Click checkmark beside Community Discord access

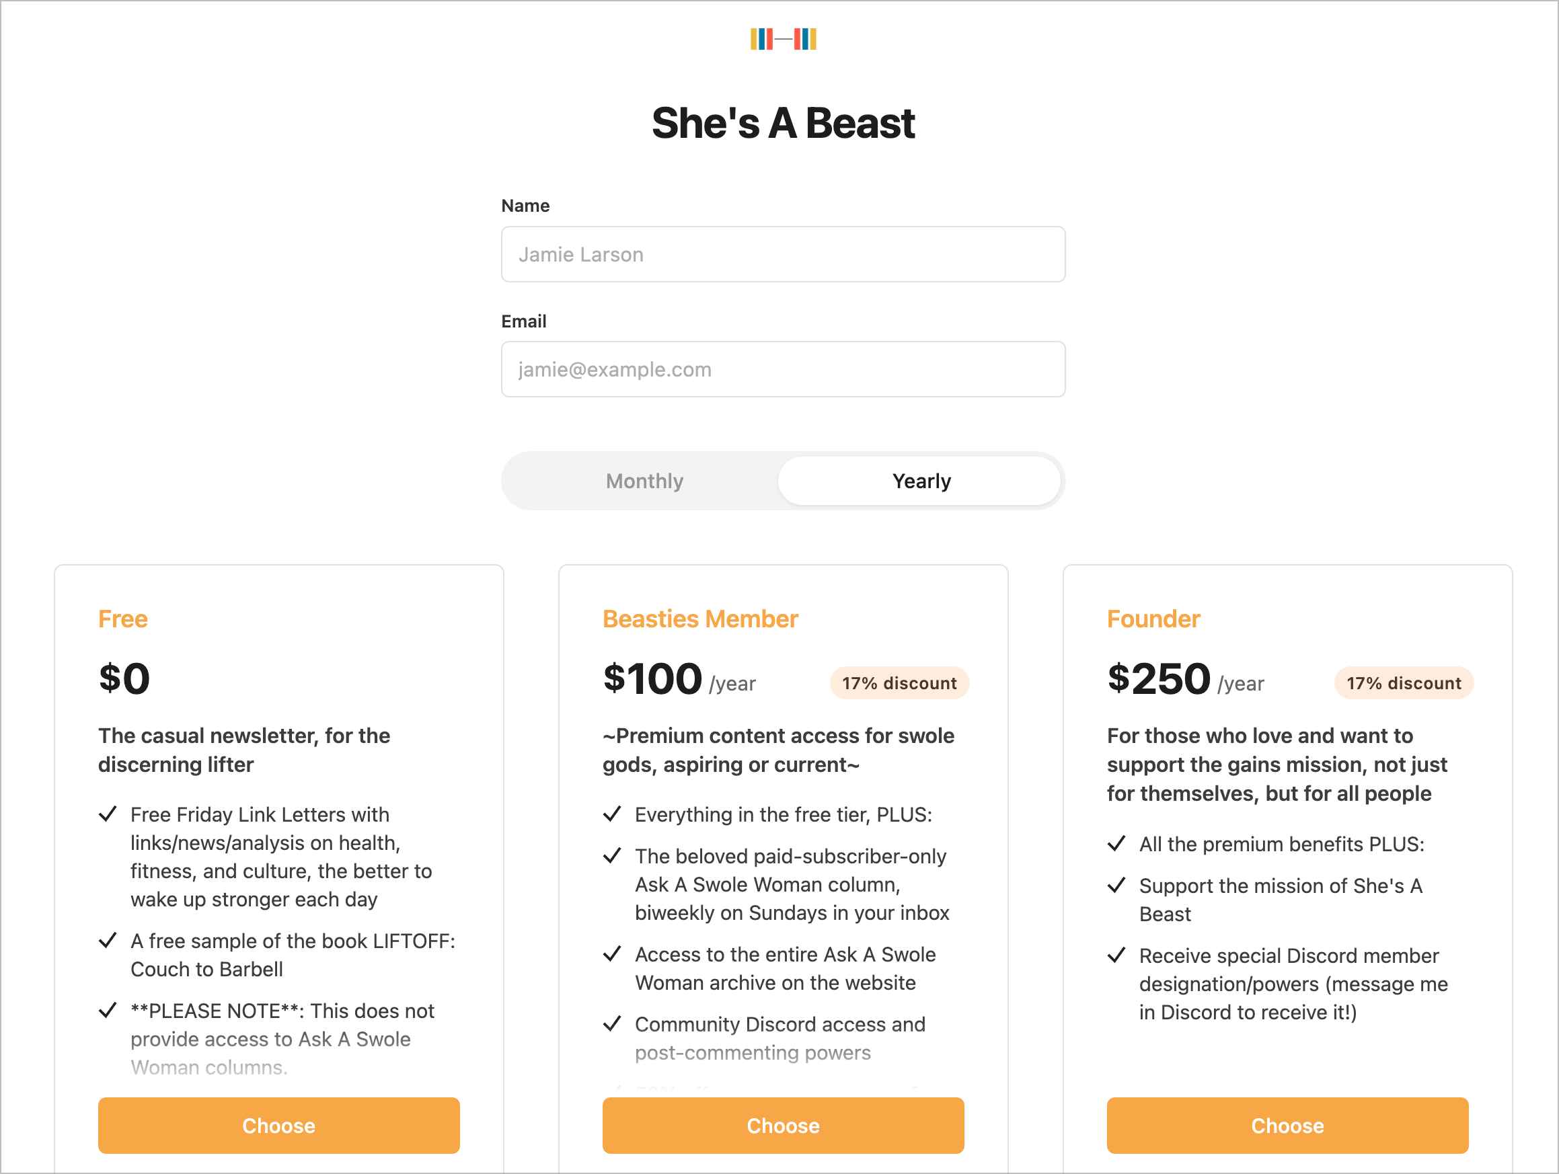[x=613, y=1024]
